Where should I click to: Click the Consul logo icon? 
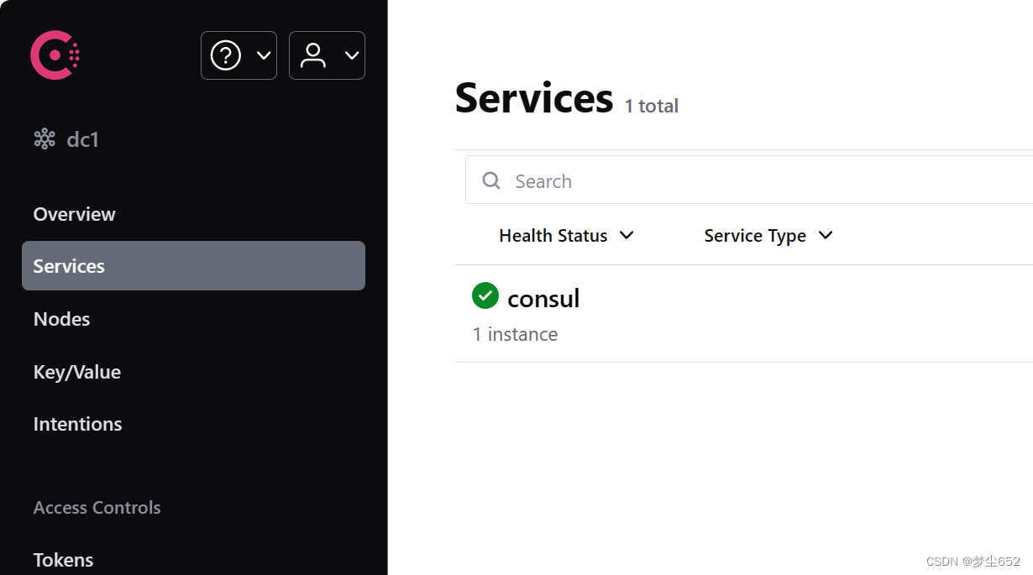point(54,55)
